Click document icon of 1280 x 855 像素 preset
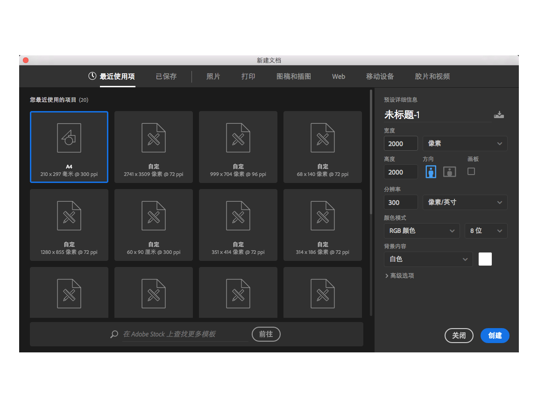The image size is (538, 407). point(69,216)
